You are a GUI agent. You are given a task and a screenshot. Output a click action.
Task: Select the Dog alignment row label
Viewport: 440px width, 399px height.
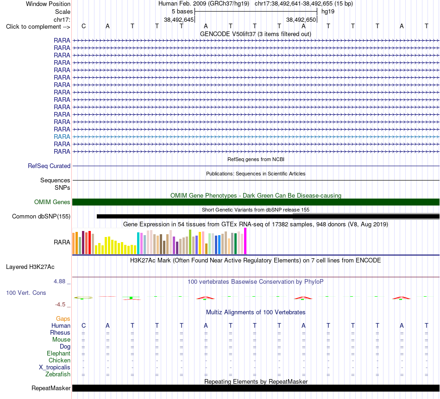tap(65, 347)
